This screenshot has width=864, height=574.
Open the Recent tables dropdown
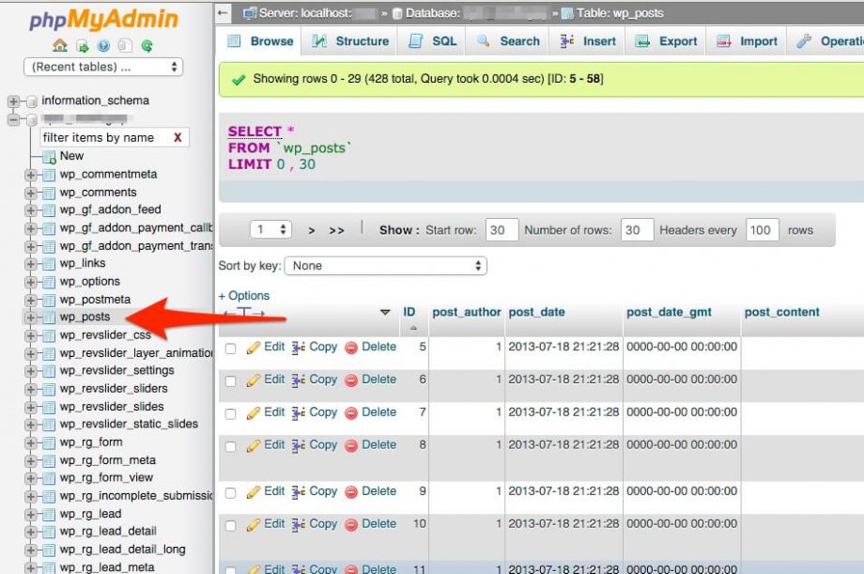(103, 68)
